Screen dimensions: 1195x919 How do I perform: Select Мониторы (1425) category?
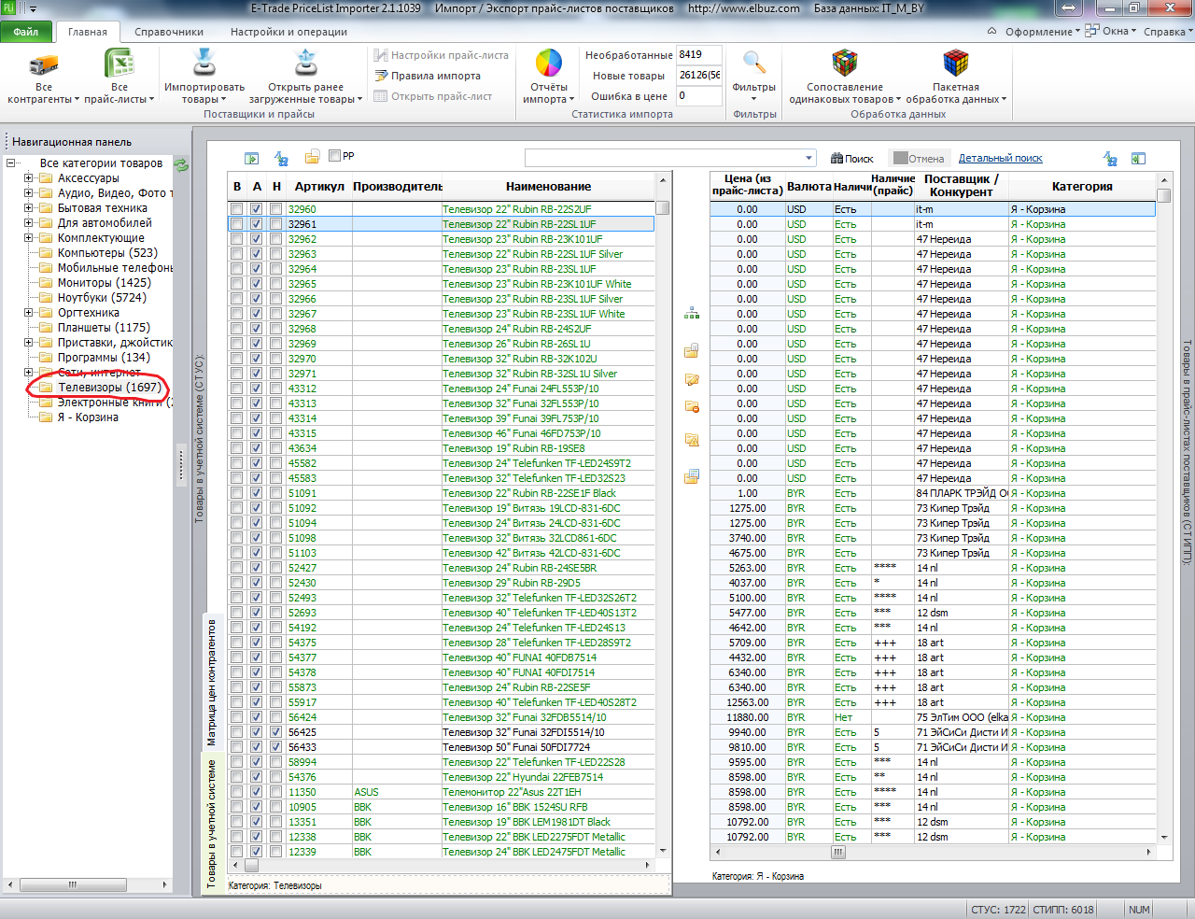coord(105,283)
